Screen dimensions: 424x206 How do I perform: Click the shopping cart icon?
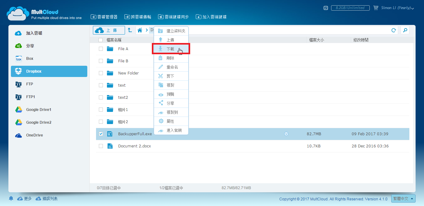pos(376,8)
